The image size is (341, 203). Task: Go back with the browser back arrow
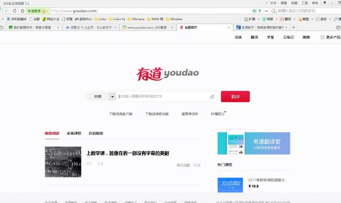[6, 11]
